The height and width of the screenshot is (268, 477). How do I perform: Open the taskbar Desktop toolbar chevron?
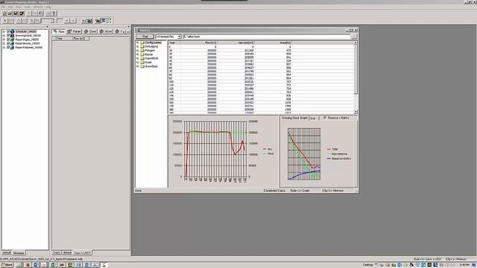point(376,265)
